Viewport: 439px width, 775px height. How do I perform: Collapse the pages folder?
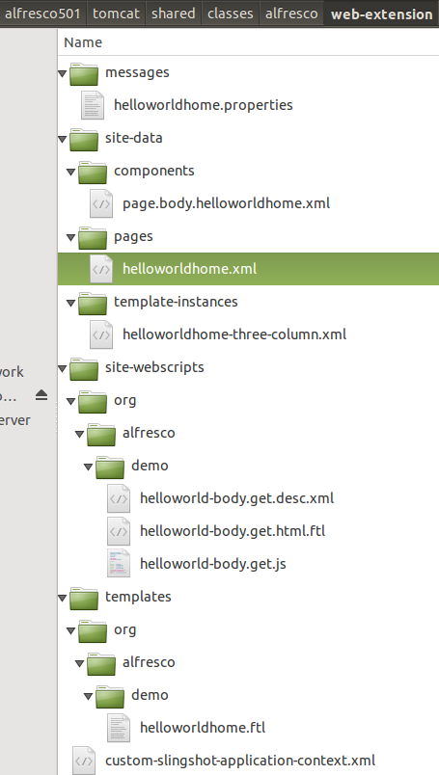[70, 238]
